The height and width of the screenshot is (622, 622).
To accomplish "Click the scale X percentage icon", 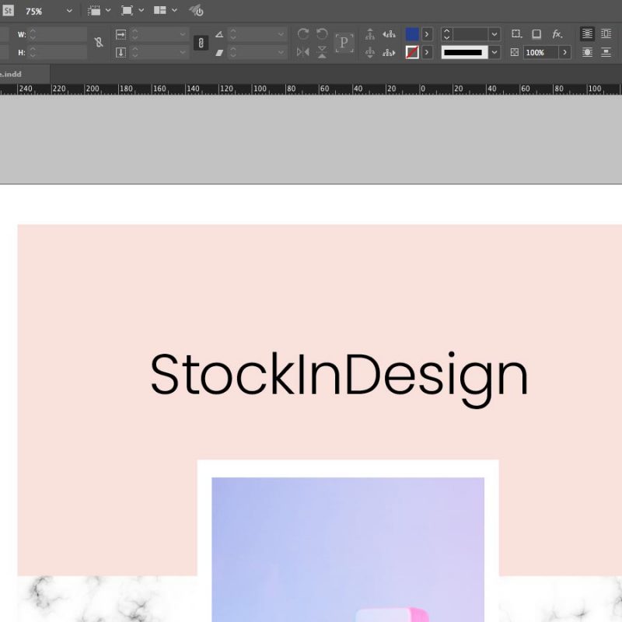I will [121, 34].
